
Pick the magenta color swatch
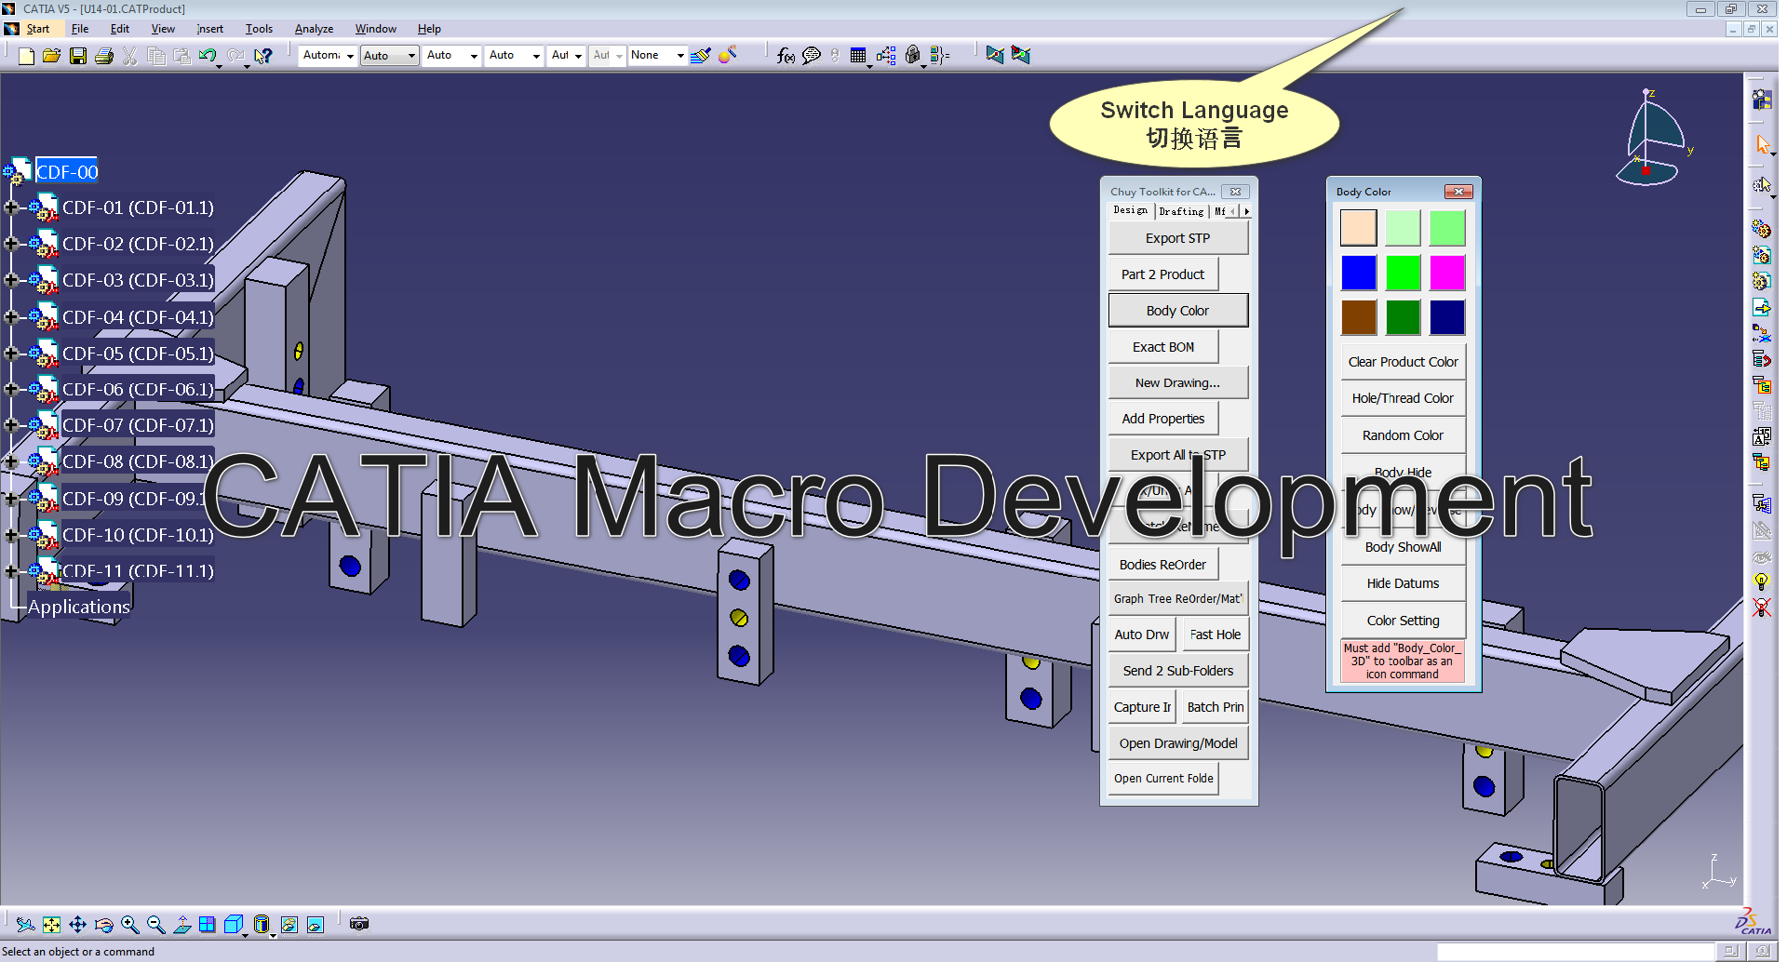click(x=1447, y=273)
